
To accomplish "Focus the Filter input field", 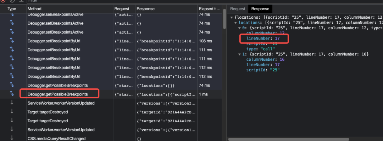I will coord(205,1).
